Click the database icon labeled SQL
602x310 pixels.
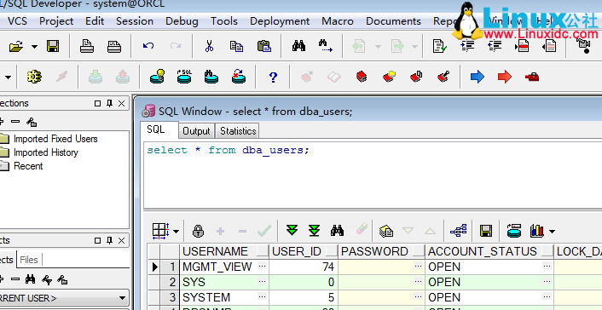click(x=184, y=77)
